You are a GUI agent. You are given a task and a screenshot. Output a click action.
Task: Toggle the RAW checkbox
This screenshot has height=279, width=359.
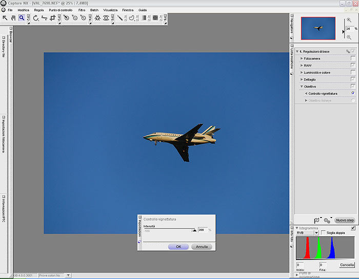(353, 66)
